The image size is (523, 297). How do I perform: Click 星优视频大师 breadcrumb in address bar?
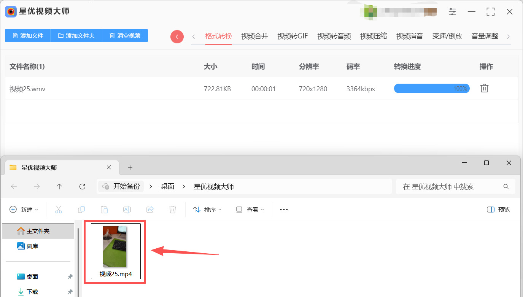point(214,186)
